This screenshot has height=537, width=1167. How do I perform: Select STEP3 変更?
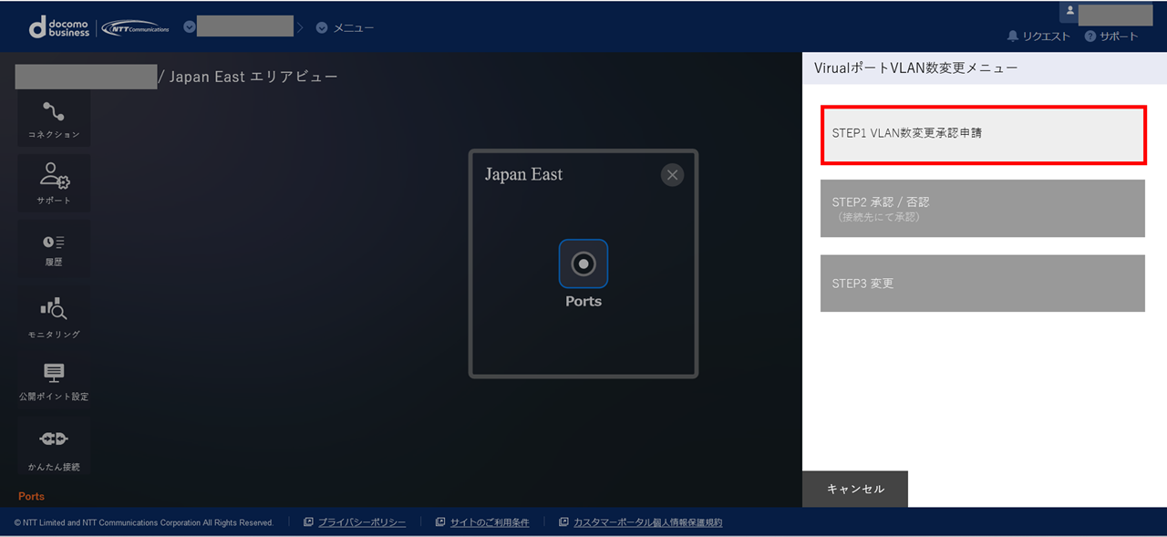point(983,284)
